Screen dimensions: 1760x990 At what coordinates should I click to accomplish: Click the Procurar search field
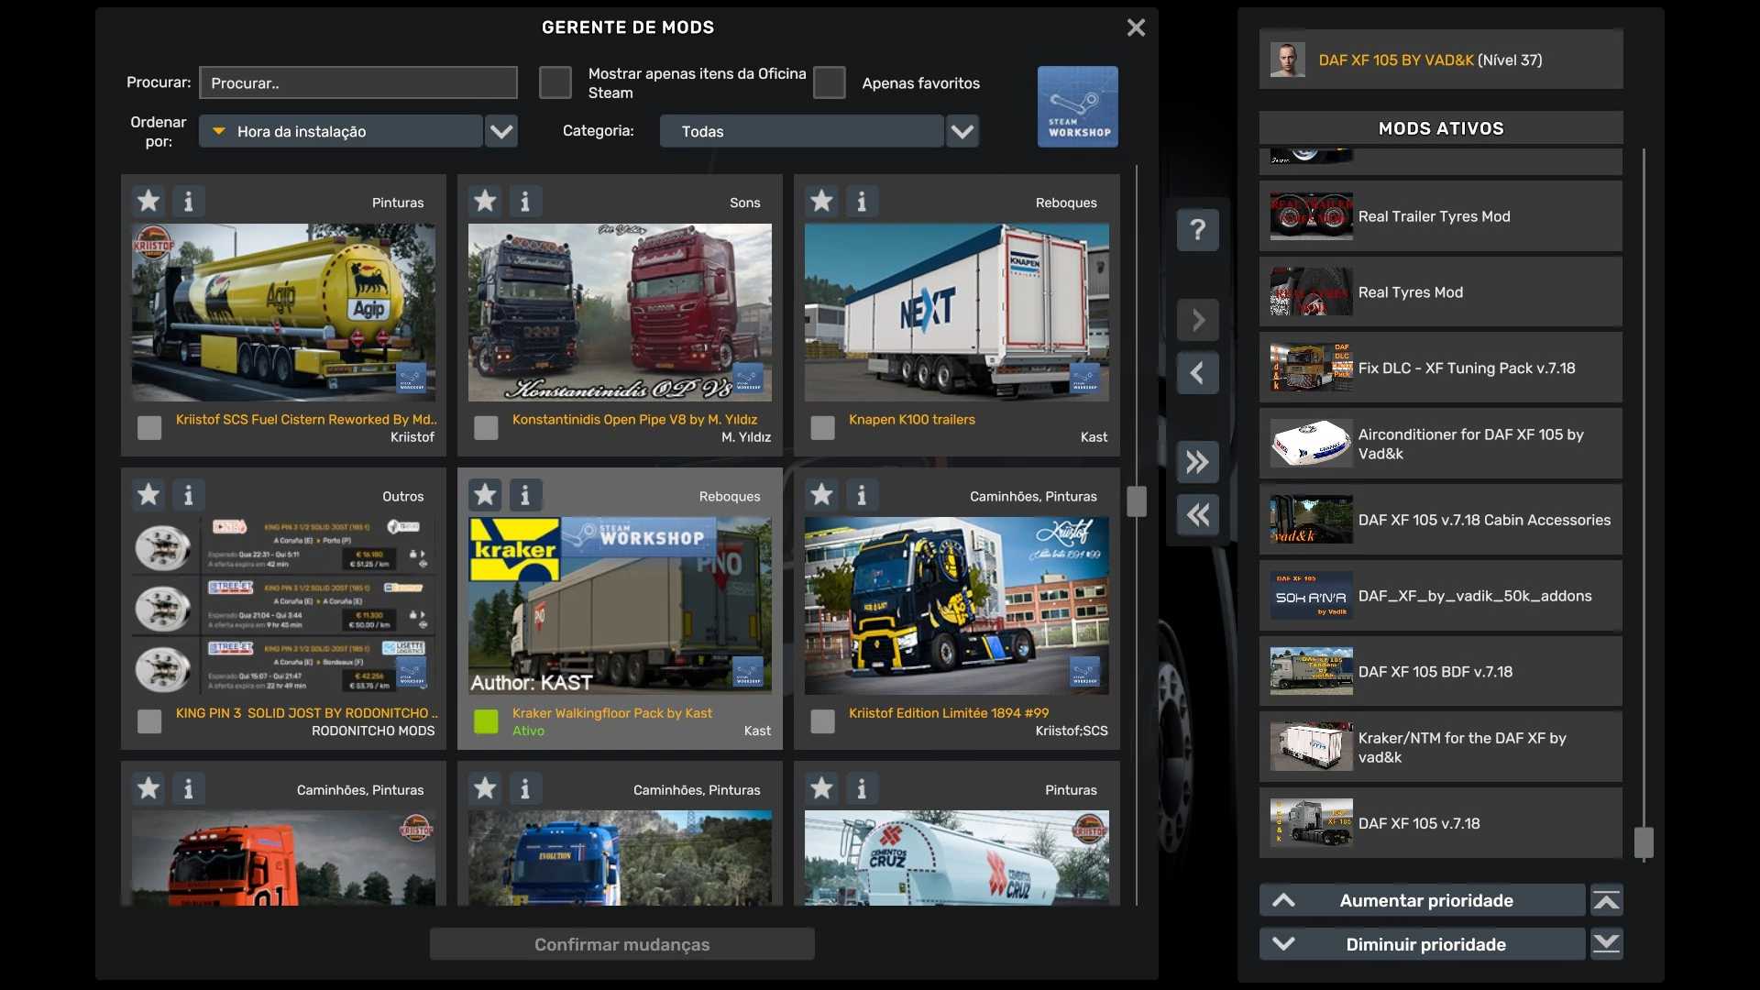(x=358, y=82)
